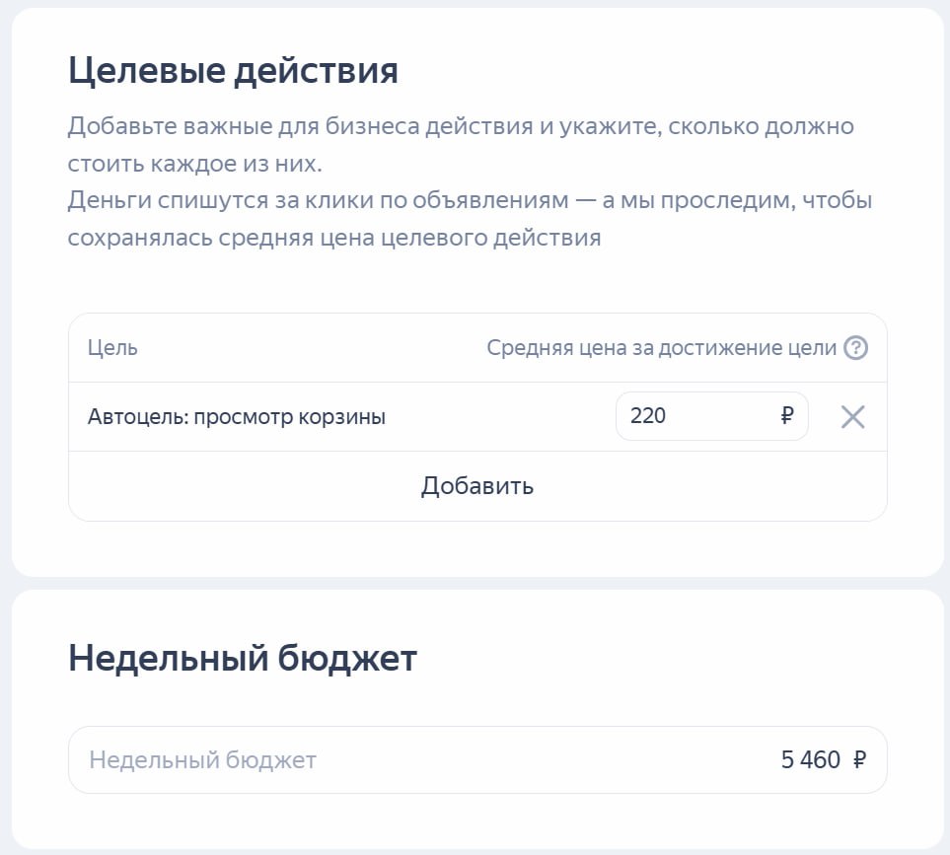Click the Средняя цена за достижение цели header
This screenshot has width=950, height=855.
pyautogui.click(x=661, y=348)
